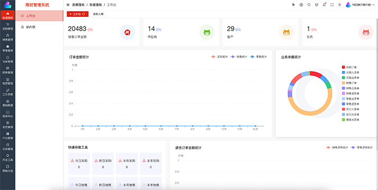Open theme settings via the shirt icon
Screen dimensions: 378x190
[317, 5]
